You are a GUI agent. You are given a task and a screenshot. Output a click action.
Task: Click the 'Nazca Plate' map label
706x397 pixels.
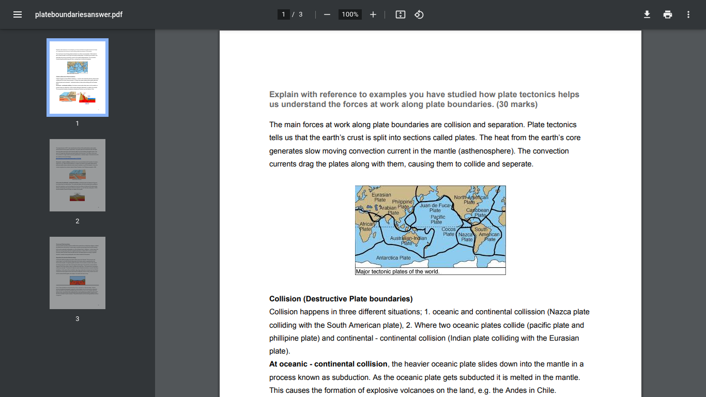pyautogui.click(x=467, y=237)
